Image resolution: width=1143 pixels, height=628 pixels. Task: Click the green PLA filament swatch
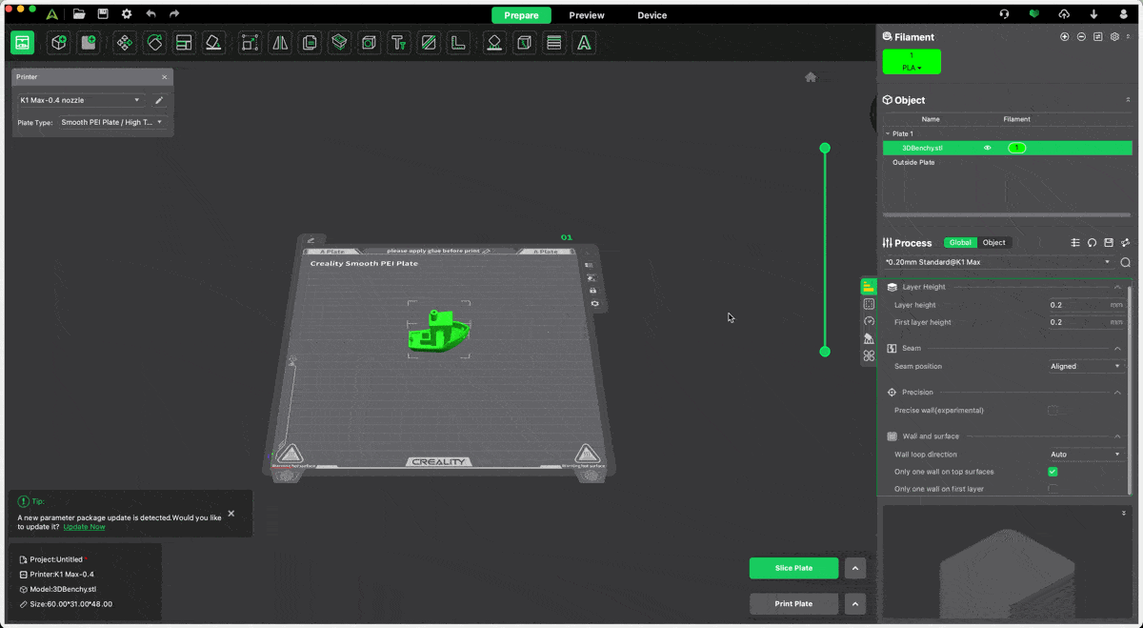point(912,62)
